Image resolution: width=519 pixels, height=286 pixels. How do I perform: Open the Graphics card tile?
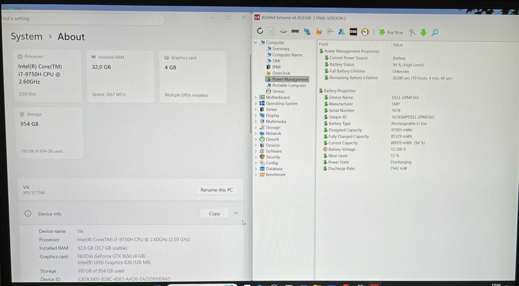(x=193, y=77)
